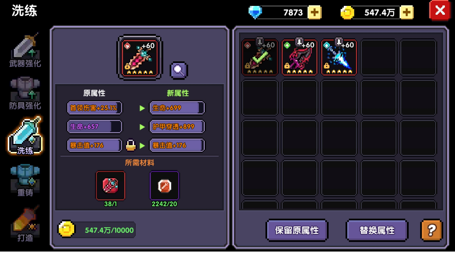455x255 pixels.
Task: Select the blue ice spear +60
Action: tap(339, 57)
